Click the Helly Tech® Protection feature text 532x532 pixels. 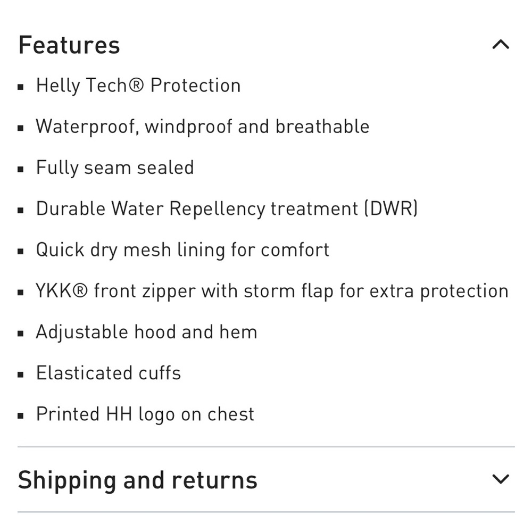point(138,86)
